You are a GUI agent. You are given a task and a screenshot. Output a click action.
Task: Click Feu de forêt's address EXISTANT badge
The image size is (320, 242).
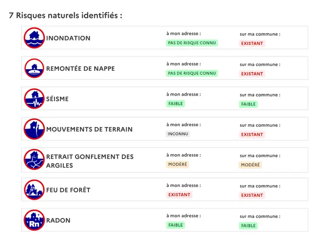pyautogui.click(x=179, y=195)
